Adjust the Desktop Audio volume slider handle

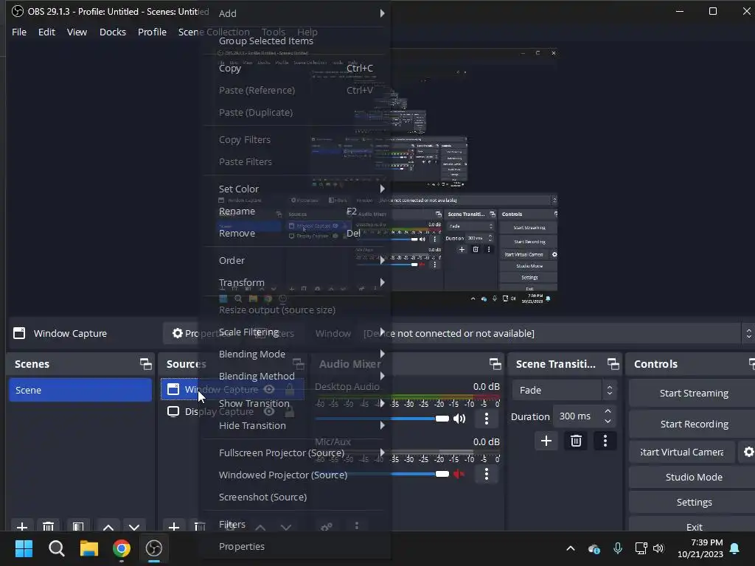(x=442, y=419)
